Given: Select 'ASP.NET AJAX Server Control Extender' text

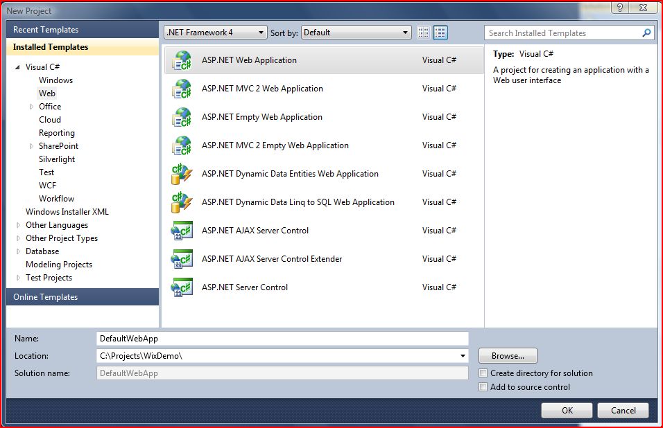Looking at the screenshot, I should pos(271,259).
